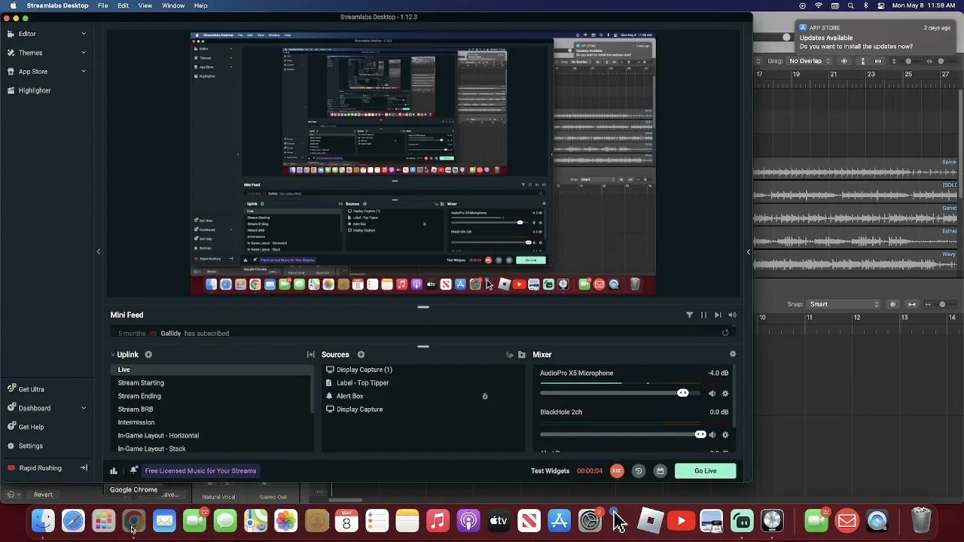Toggle the waveform zoom button in Logic toolbar
The height and width of the screenshot is (542, 964).
click(x=844, y=61)
